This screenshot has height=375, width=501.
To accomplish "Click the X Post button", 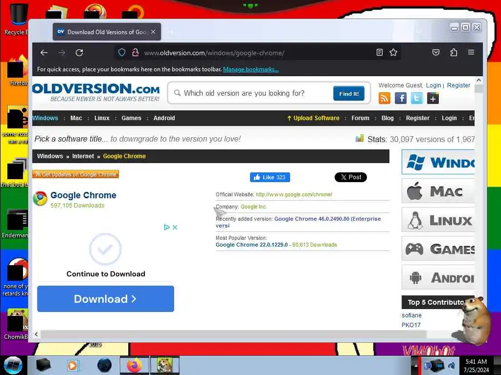I will click(x=350, y=177).
